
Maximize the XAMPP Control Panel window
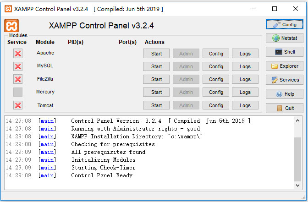(x=275, y=9)
